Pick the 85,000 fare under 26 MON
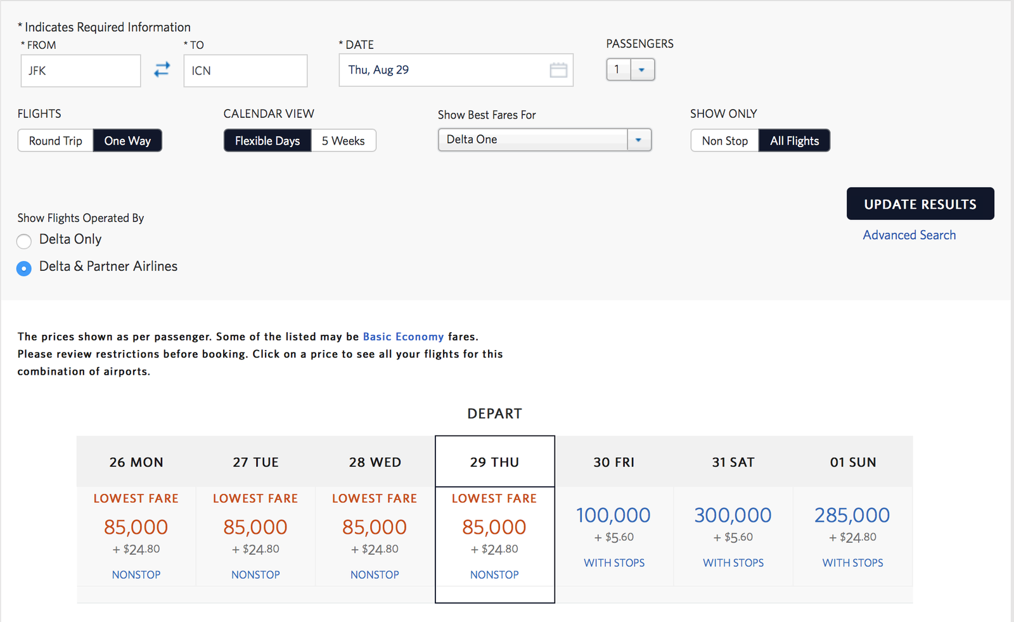Screen dimensions: 1014x622 (x=136, y=527)
